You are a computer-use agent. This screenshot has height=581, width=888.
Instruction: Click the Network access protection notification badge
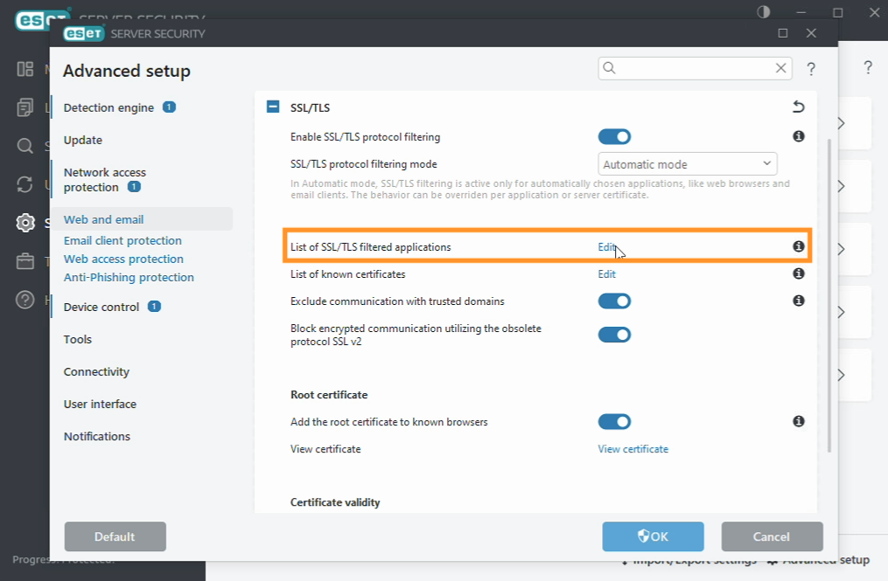click(x=134, y=187)
